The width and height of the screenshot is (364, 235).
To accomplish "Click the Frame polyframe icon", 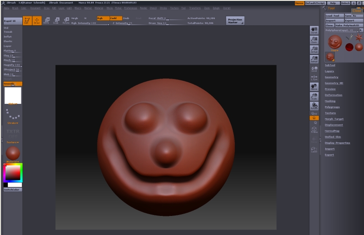I will pos(314,130).
